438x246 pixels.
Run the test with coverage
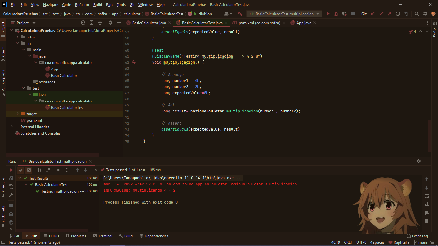coord(344,14)
